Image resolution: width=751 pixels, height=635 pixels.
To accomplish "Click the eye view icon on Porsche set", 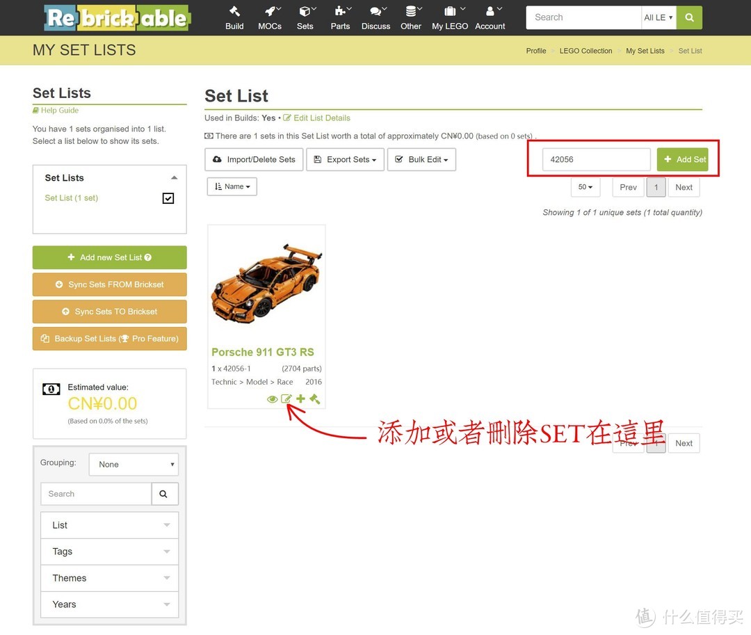I will [x=272, y=399].
